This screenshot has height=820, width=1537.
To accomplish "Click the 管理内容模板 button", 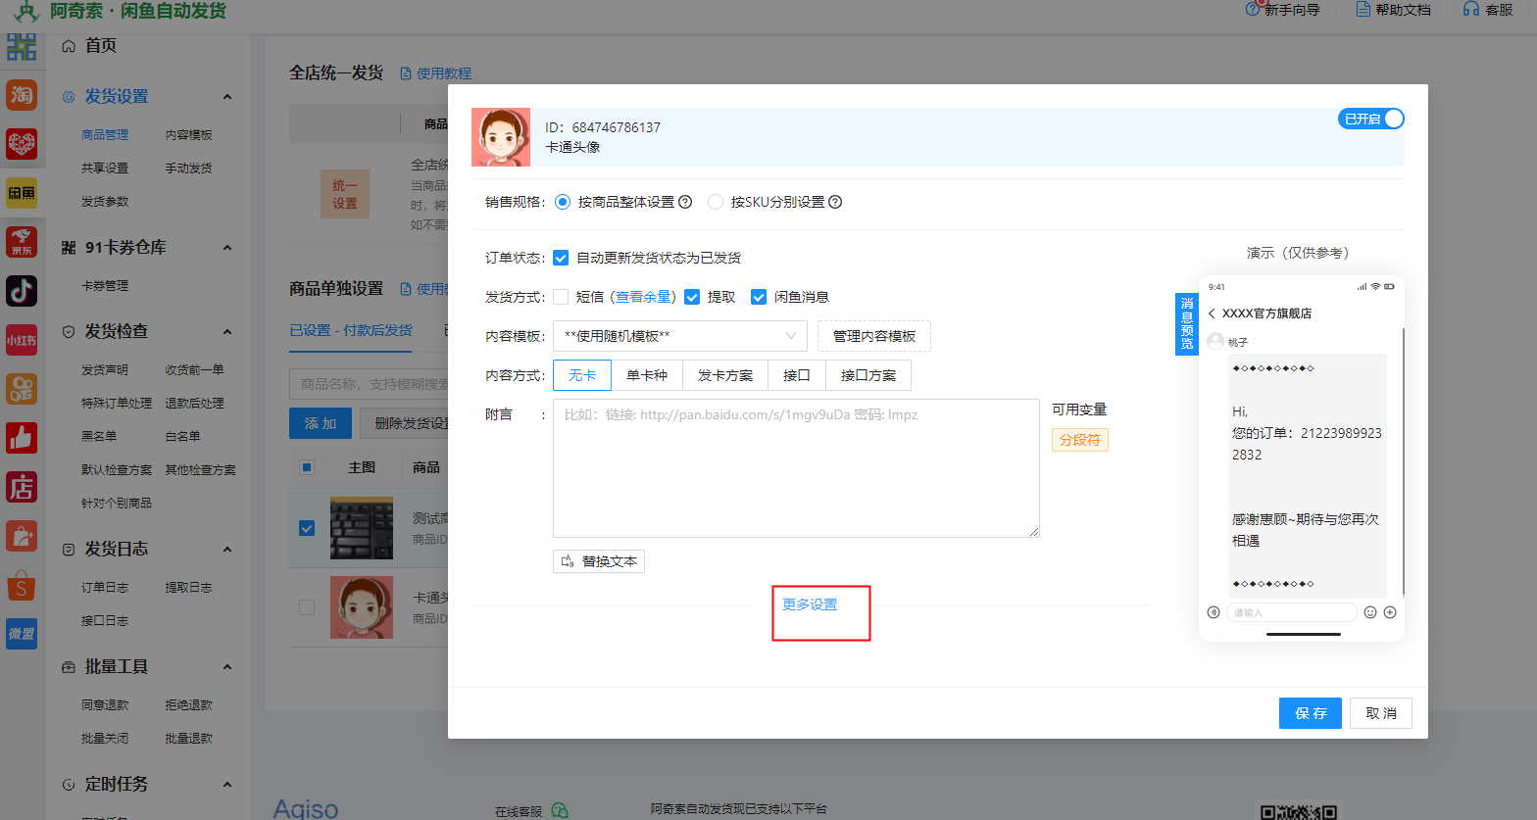I will tap(874, 336).
